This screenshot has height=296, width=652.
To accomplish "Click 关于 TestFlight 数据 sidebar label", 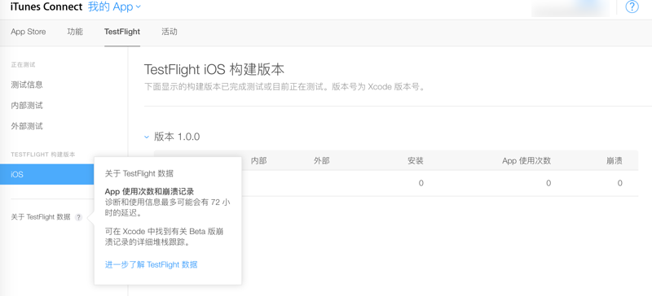I will pos(40,216).
